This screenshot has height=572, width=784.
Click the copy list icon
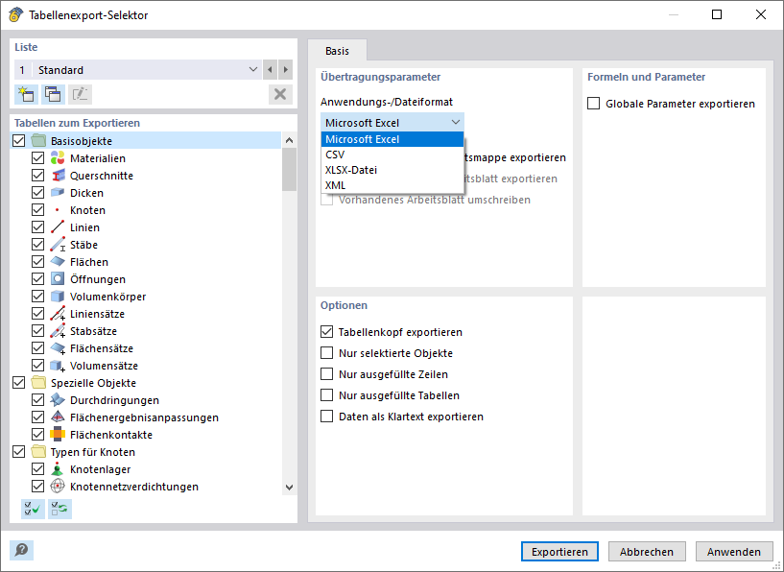pos(53,93)
